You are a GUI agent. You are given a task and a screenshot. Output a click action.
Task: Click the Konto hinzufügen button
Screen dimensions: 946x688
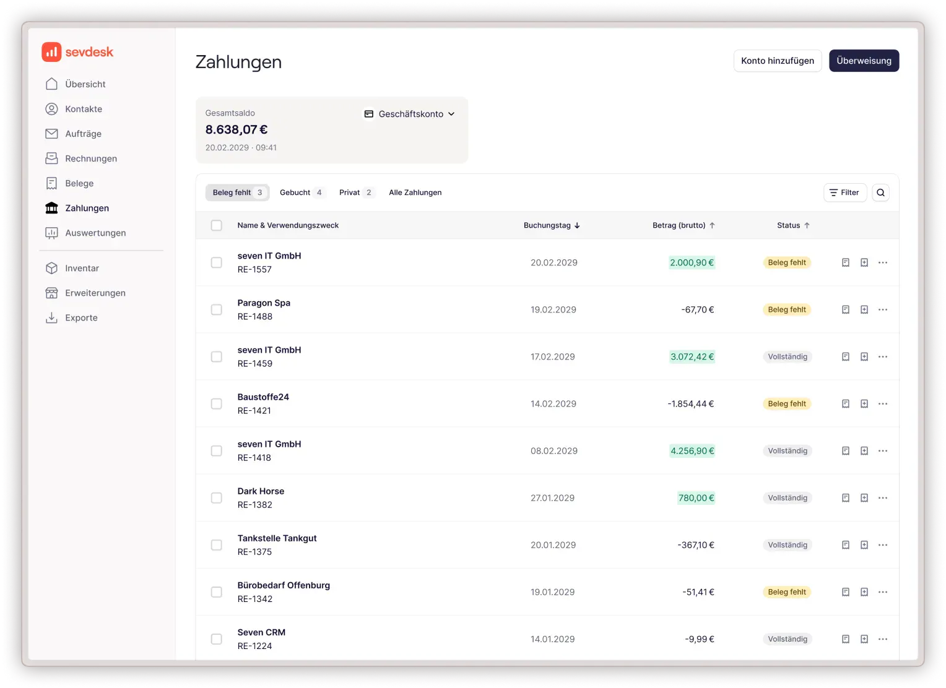click(x=778, y=61)
